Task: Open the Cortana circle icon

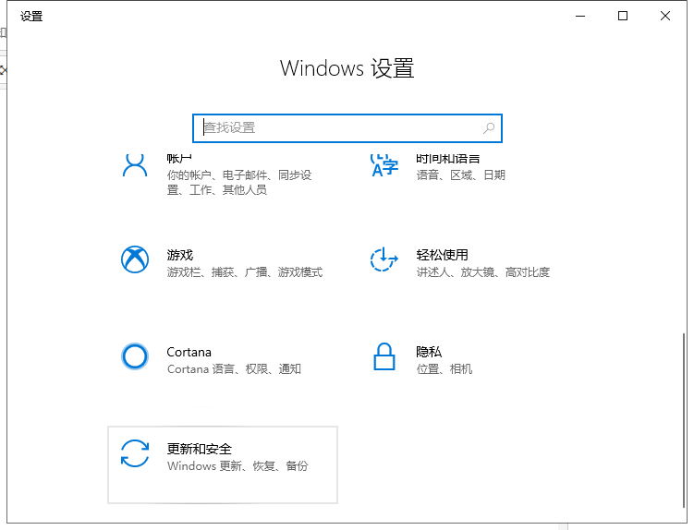Action: [x=135, y=356]
